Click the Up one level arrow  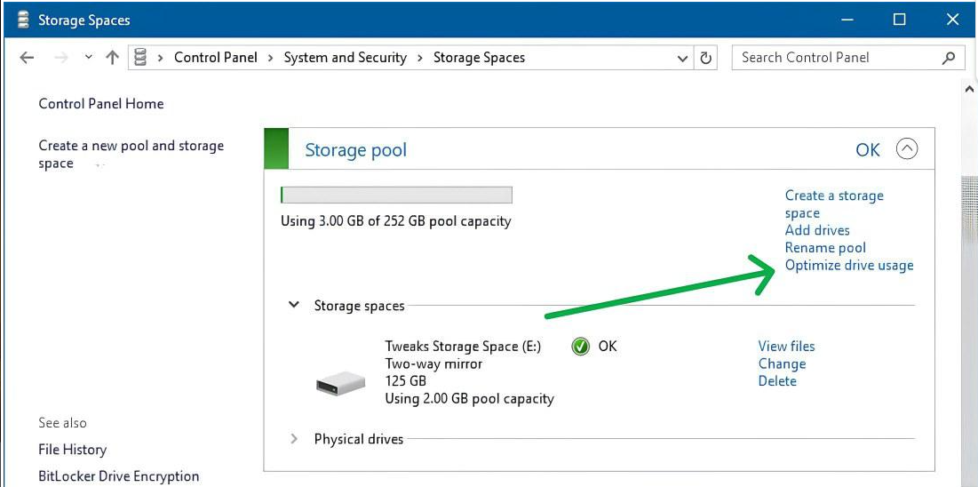click(112, 58)
